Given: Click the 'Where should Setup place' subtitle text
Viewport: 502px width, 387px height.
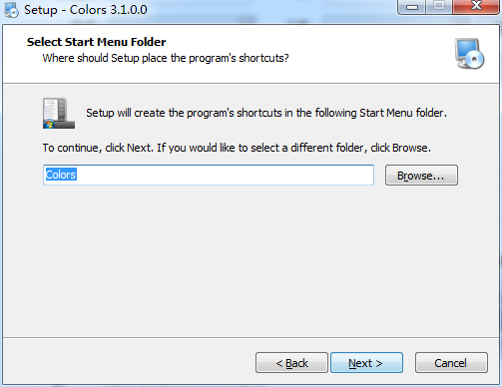Looking at the screenshot, I should coord(166,58).
